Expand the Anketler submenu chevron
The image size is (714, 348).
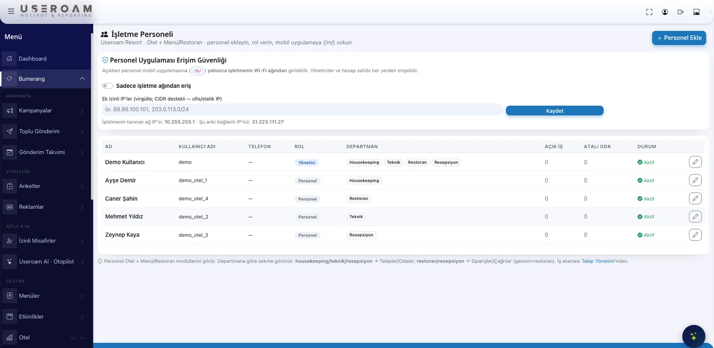click(82, 187)
